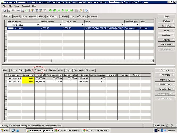Create a new record with toolbar New icon

pos(5,11)
